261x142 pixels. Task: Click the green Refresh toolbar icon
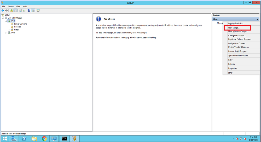[24, 10]
